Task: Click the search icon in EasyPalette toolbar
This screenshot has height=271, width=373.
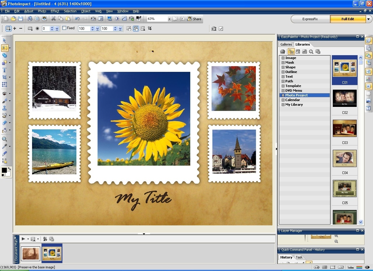Action: 311,52
